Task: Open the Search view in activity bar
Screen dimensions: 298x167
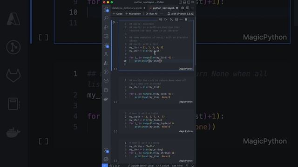Action: (x=106, y=18)
